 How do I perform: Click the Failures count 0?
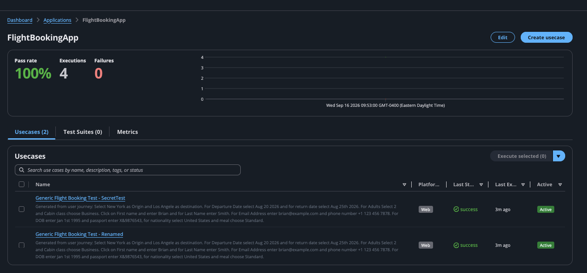coord(99,73)
